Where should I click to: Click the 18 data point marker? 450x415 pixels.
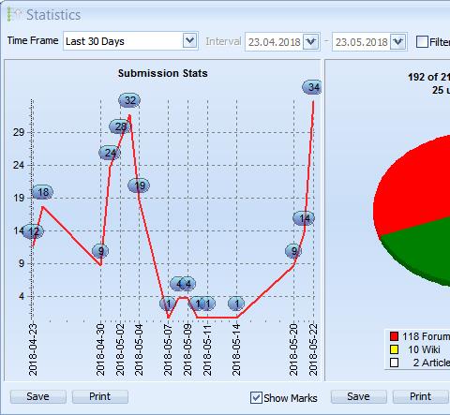(42, 192)
